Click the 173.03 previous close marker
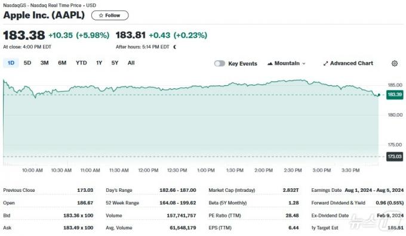The width and height of the screenshot is (406, 236). (x=394, y=156)
